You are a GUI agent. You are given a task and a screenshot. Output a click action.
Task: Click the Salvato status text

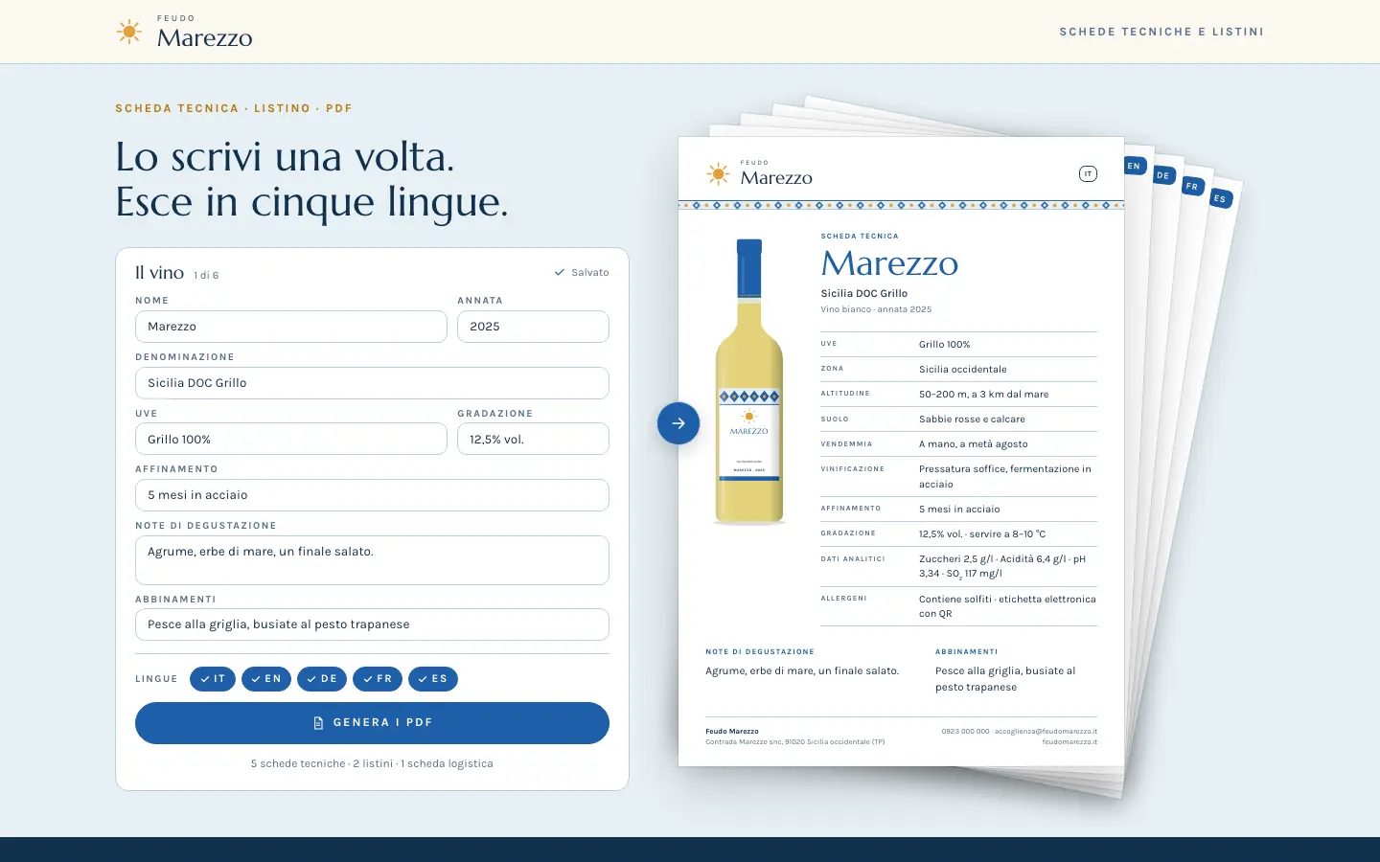(582, 273)
